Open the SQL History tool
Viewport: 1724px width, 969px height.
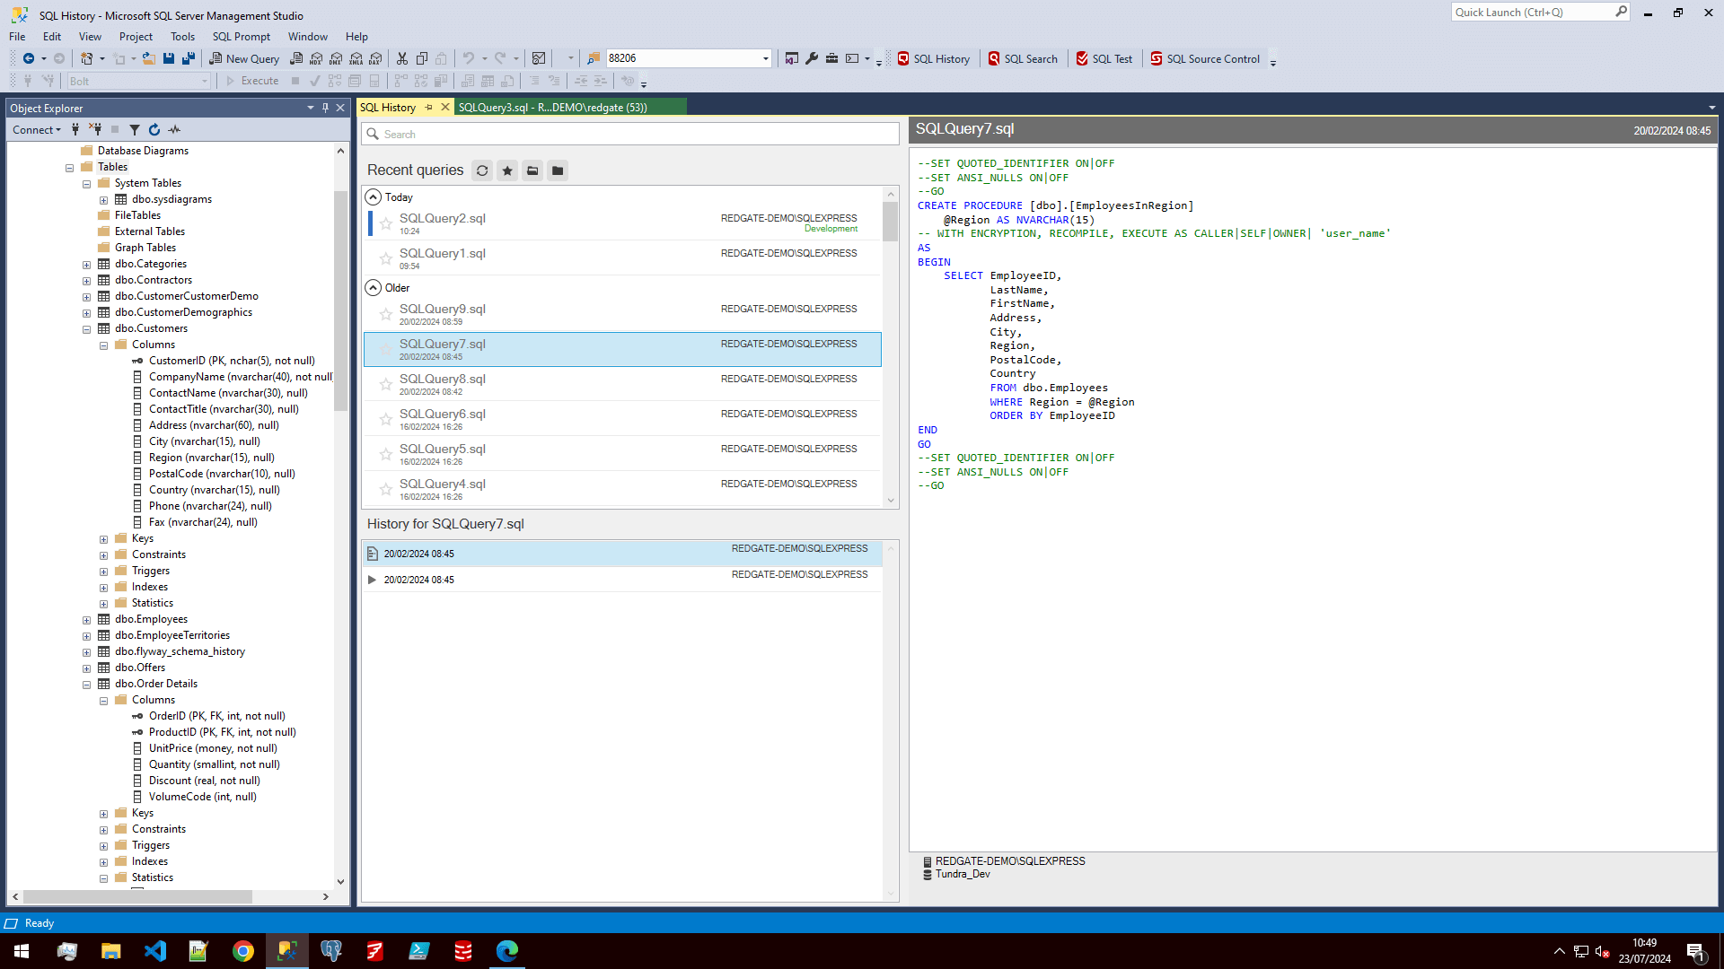point(934,58)
